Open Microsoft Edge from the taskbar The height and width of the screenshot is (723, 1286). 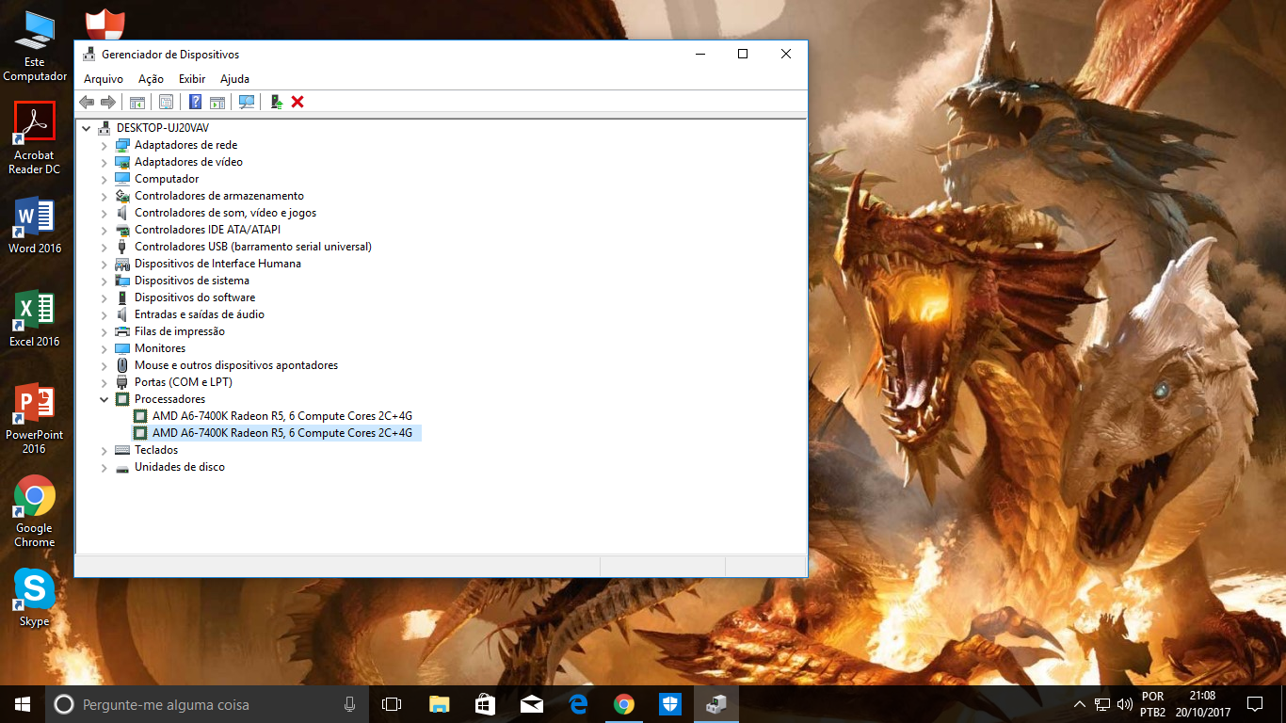click(x=578, y=704)
